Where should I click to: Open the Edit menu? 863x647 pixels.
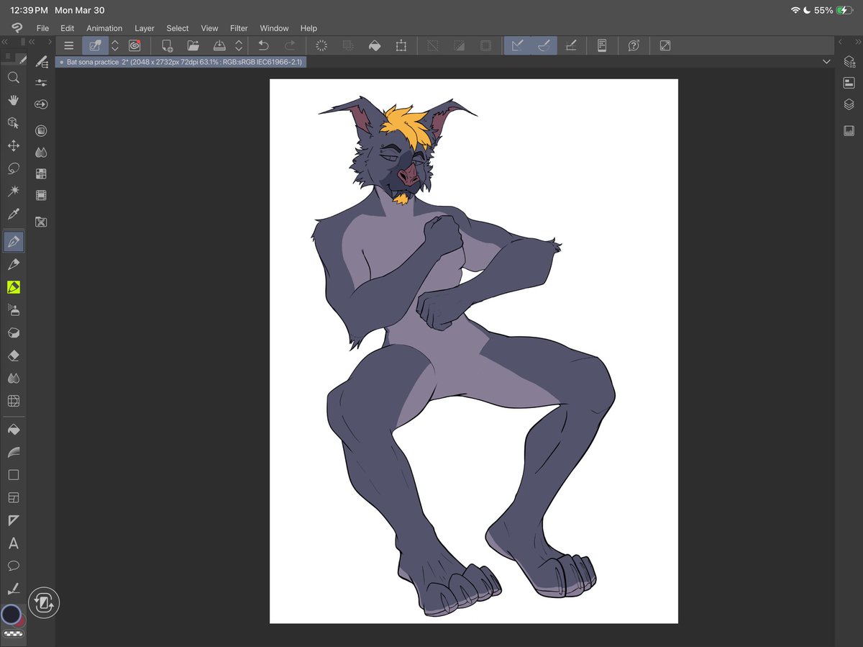click(x=67, y=28)
